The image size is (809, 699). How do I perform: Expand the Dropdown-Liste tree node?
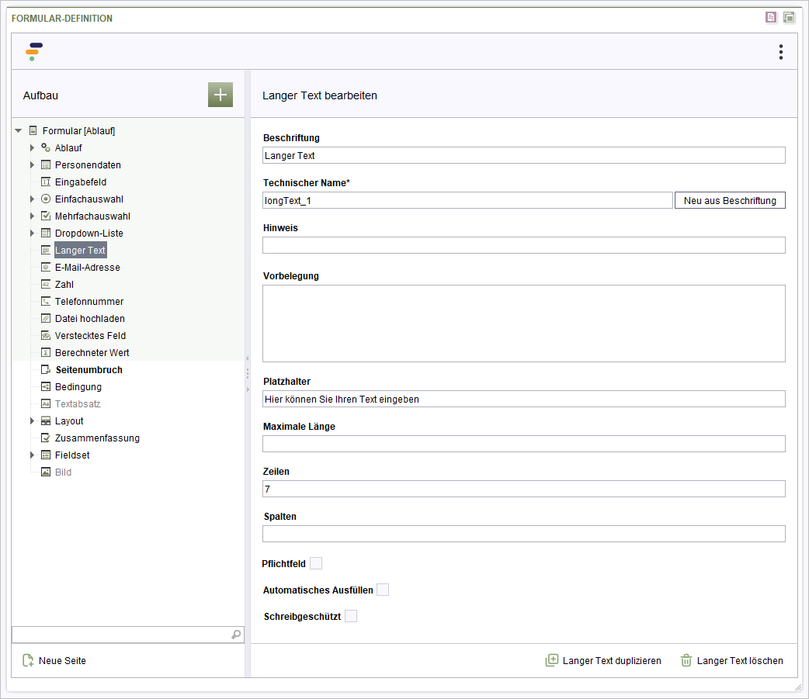32,233
